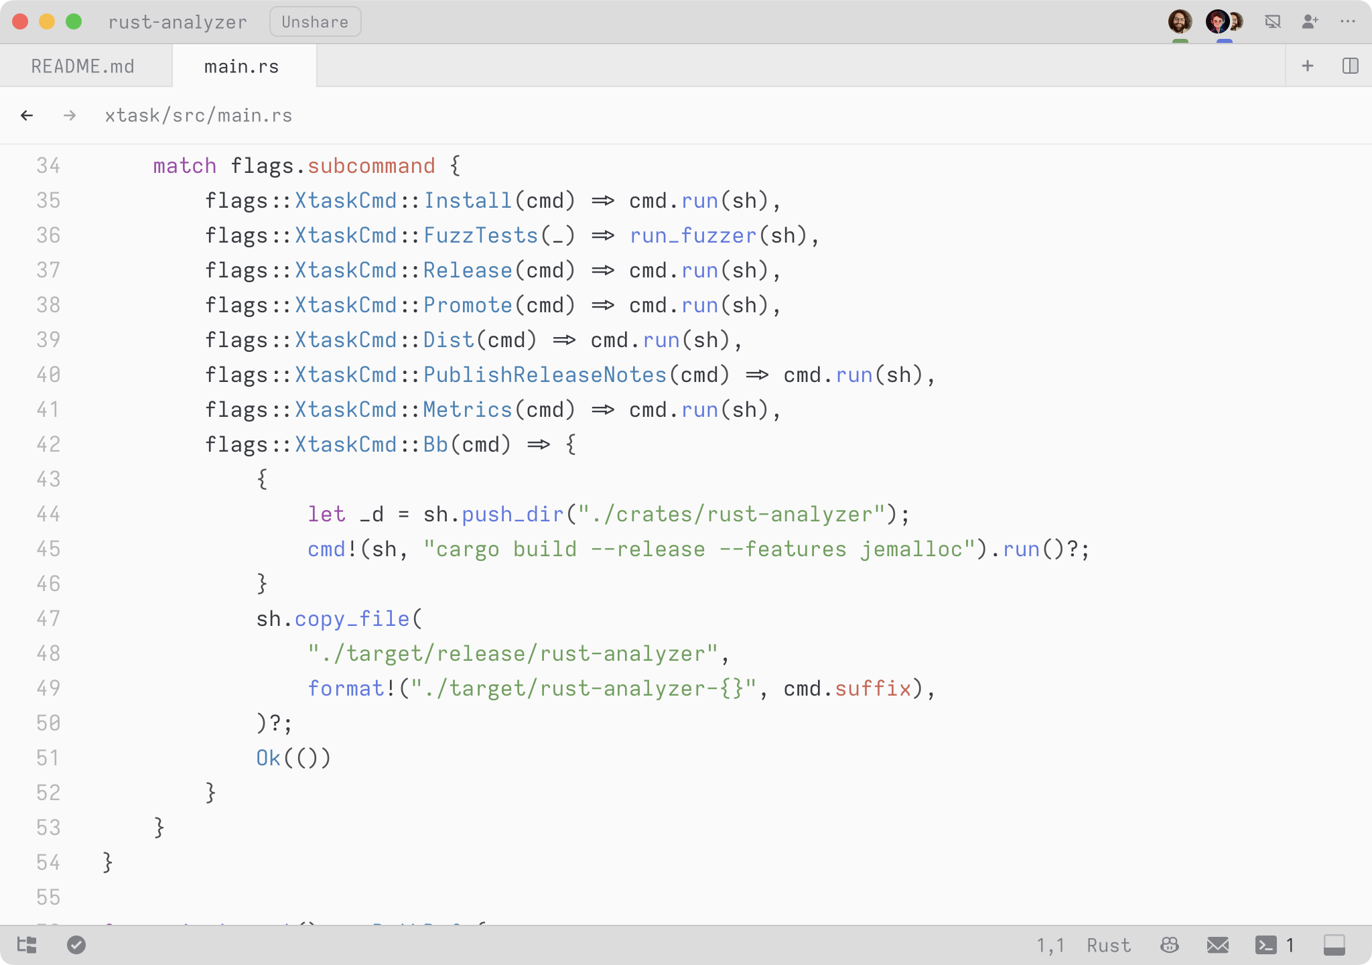Click push_dir on line 44

click(512, 514)
